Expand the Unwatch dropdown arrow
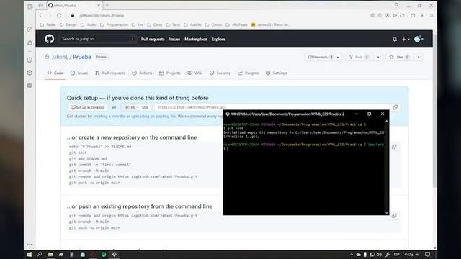The width and height of the screenshot is (461, 259). 338,57
